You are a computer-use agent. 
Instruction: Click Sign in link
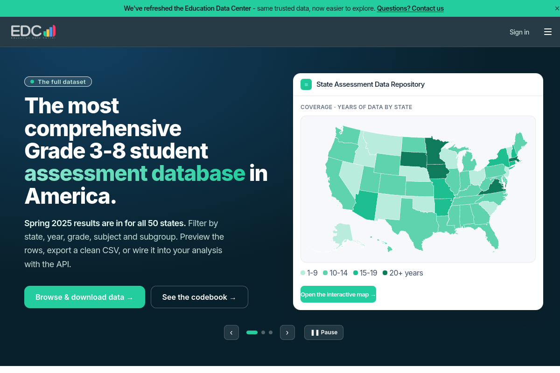click(x=519, y=32)
